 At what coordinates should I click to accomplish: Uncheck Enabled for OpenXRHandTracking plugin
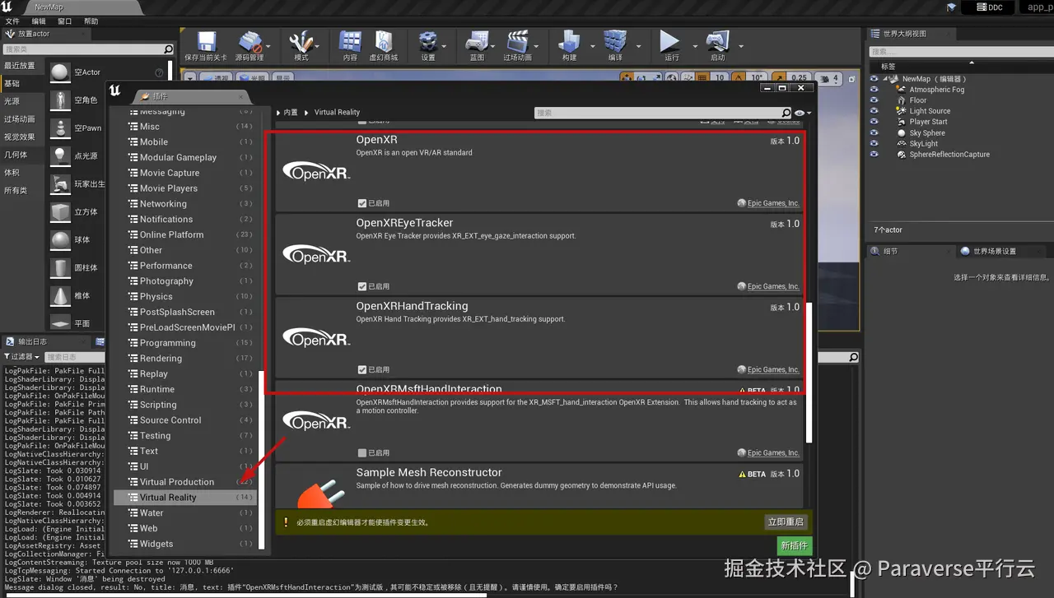tap(362, 369)
